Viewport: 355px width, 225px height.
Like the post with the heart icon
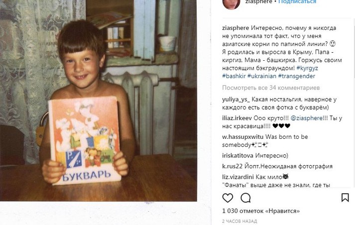point(228,198)
